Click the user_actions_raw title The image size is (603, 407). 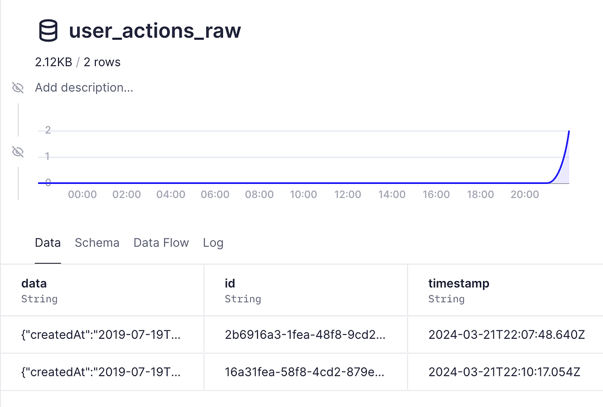155,31
